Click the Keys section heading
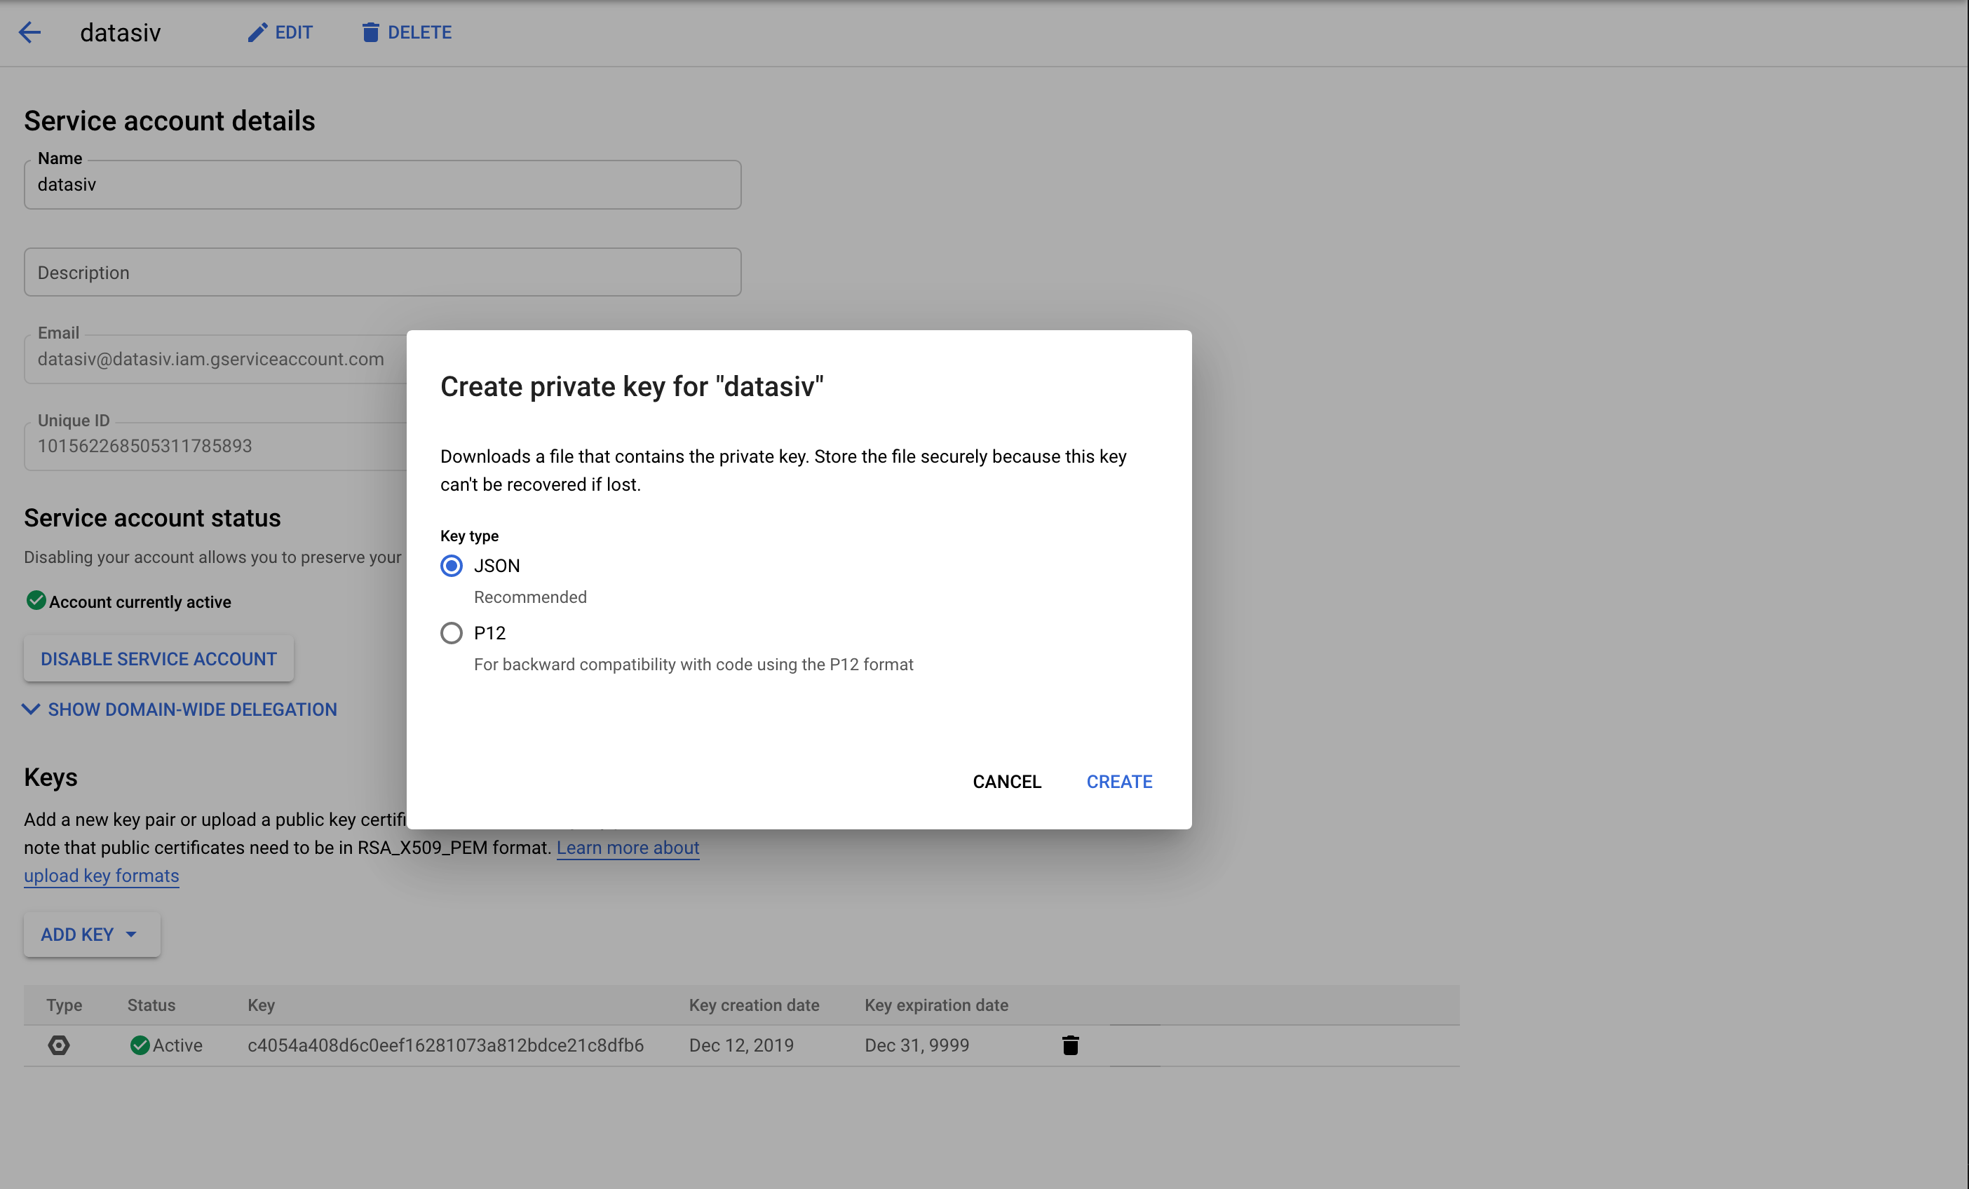 [50, 777]
